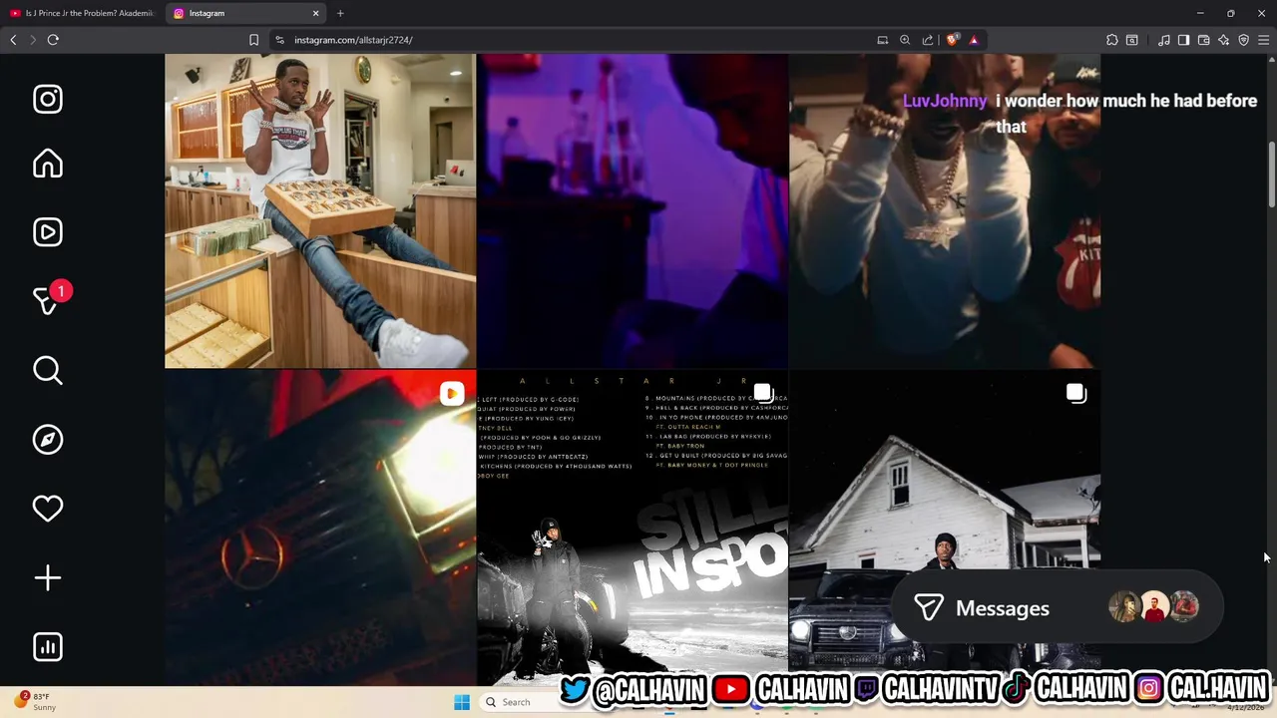Open browser extensions puzzle icon
Viewport: 1277px width, 718px height.
tap(1112, 40)
